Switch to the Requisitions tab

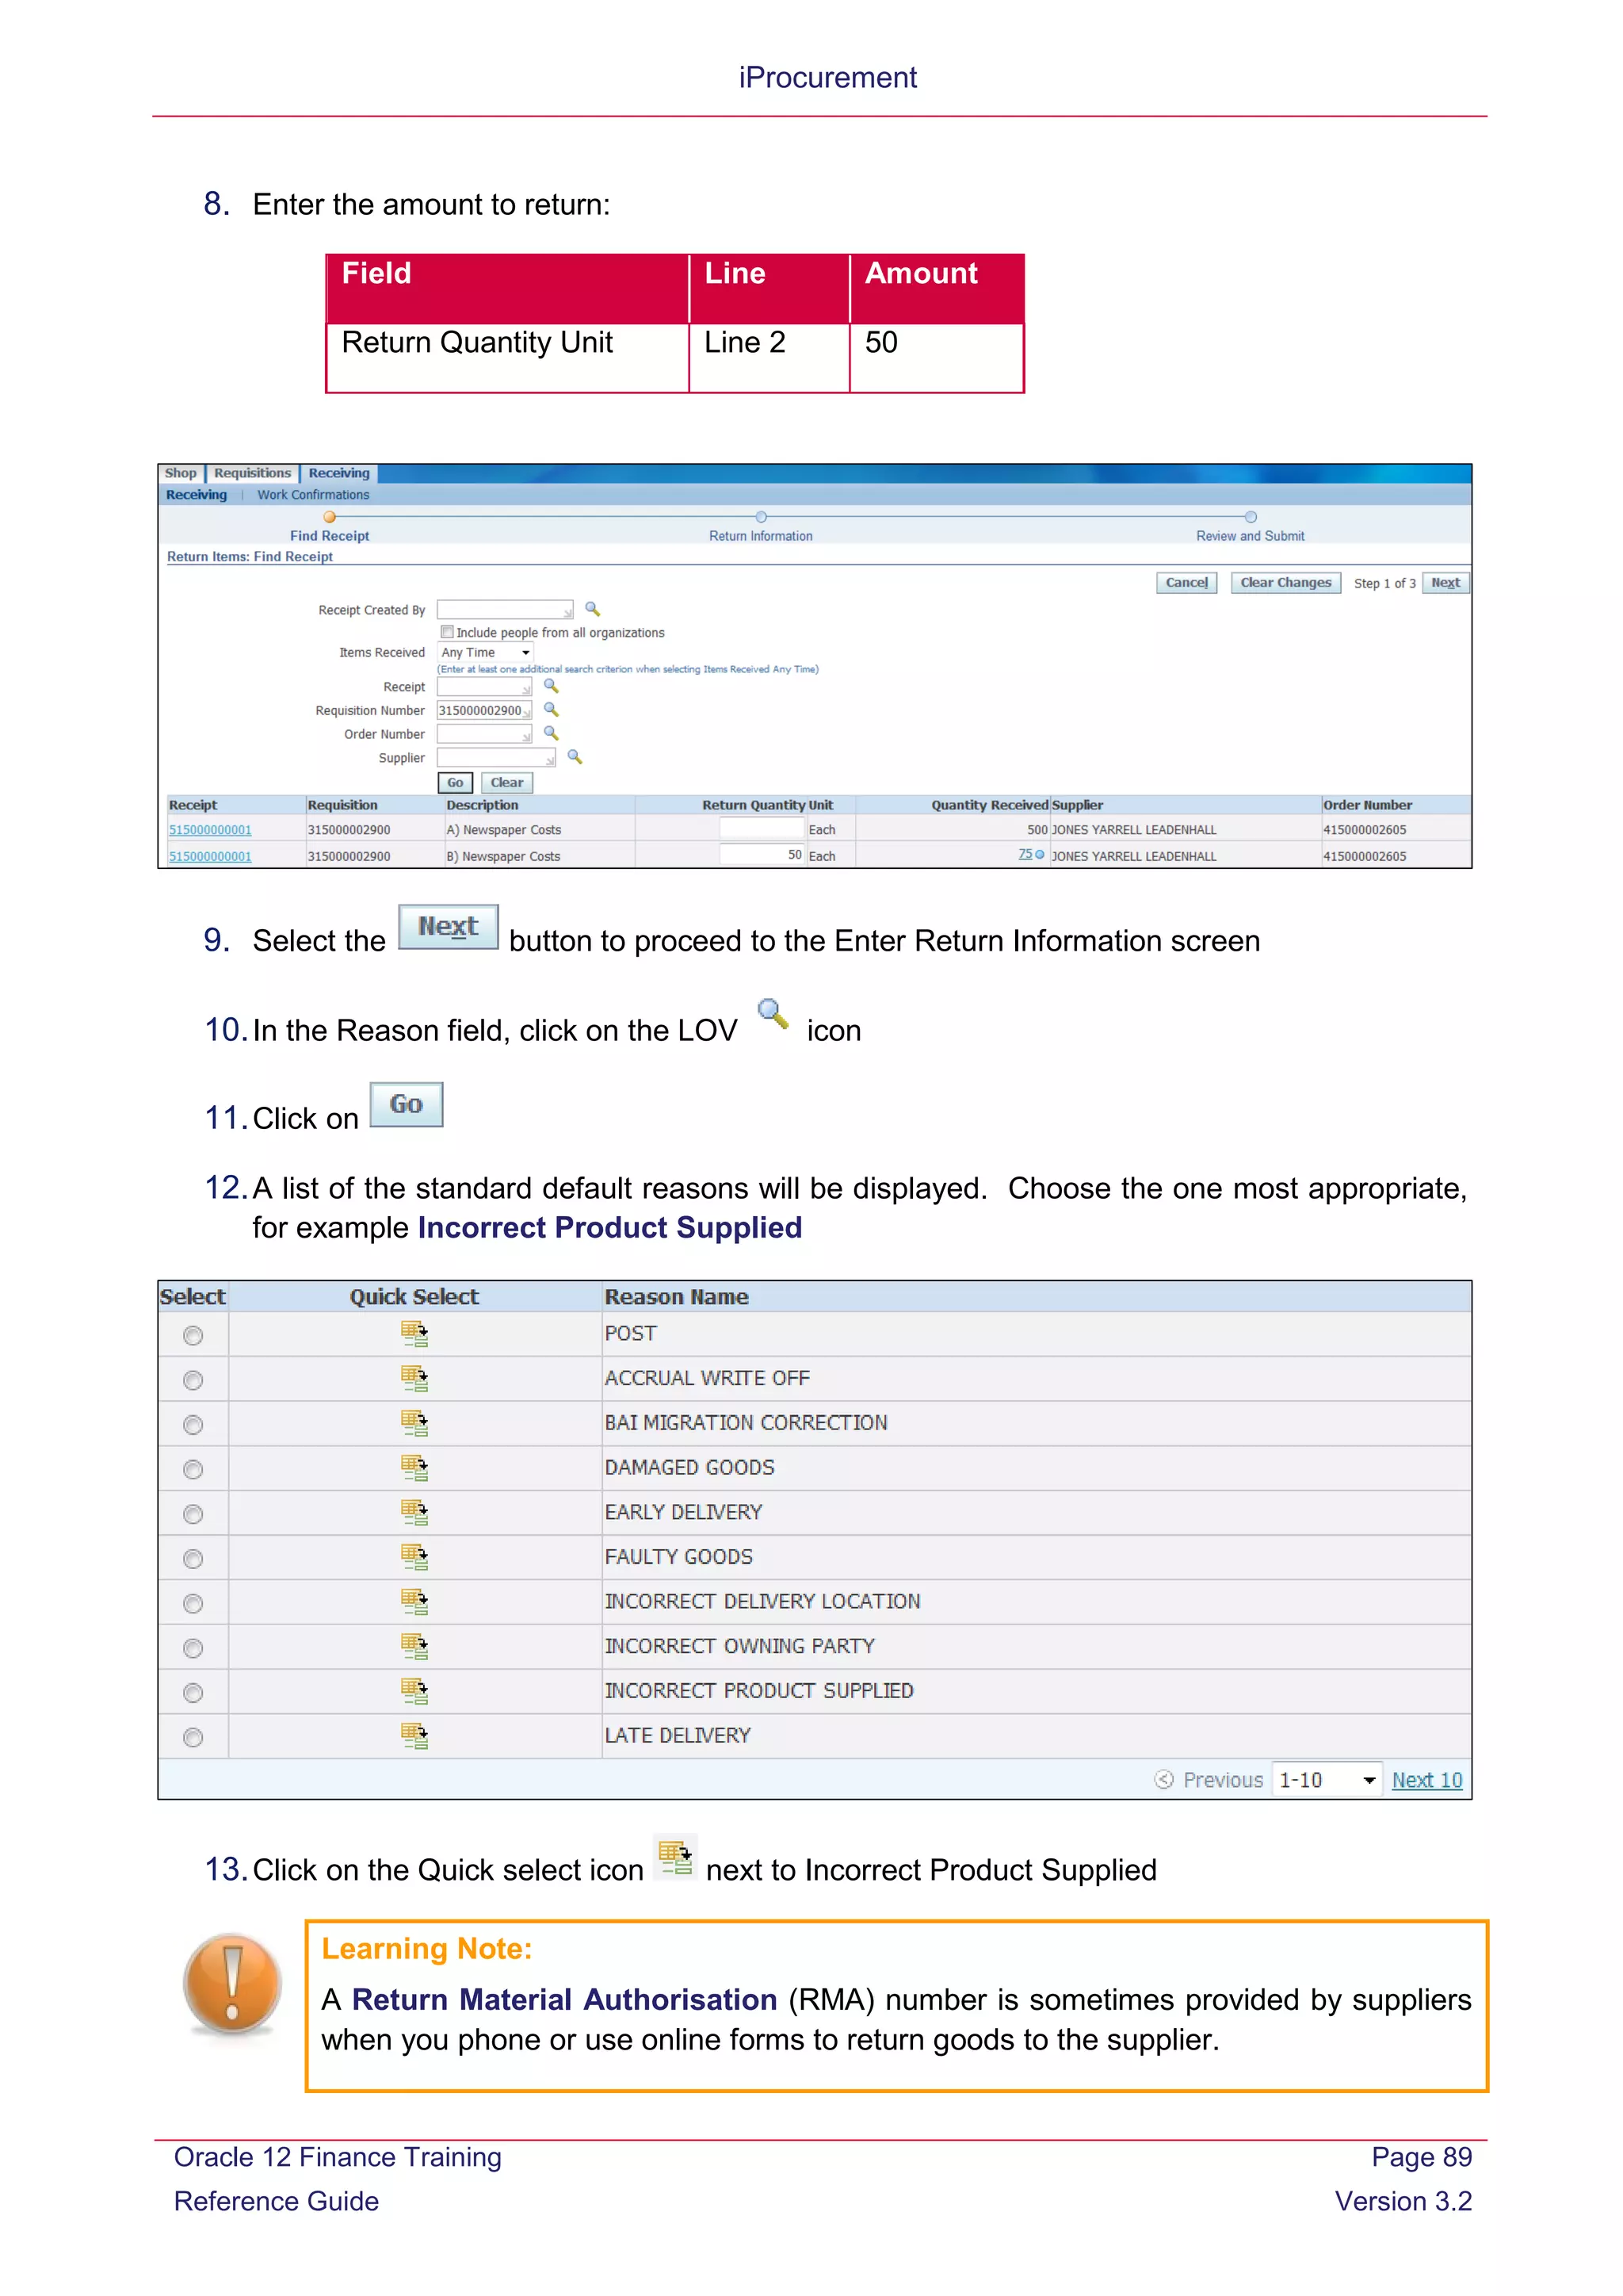pyautogui.click(x=253, y=473)
